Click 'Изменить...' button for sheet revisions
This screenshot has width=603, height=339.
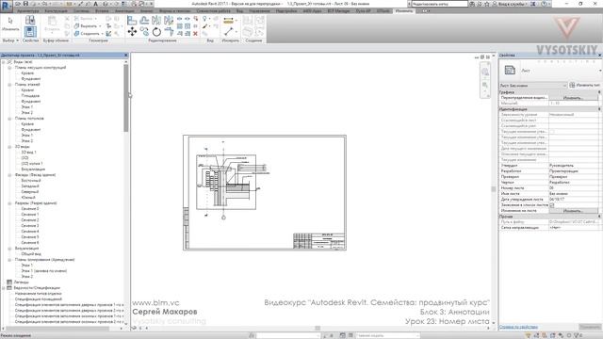tap(573, 211)
